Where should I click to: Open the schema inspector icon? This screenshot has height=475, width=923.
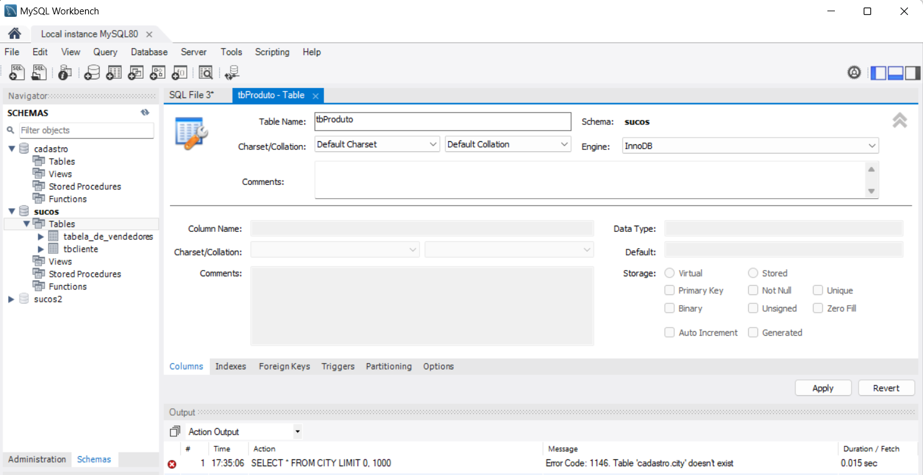coord(65,72)
